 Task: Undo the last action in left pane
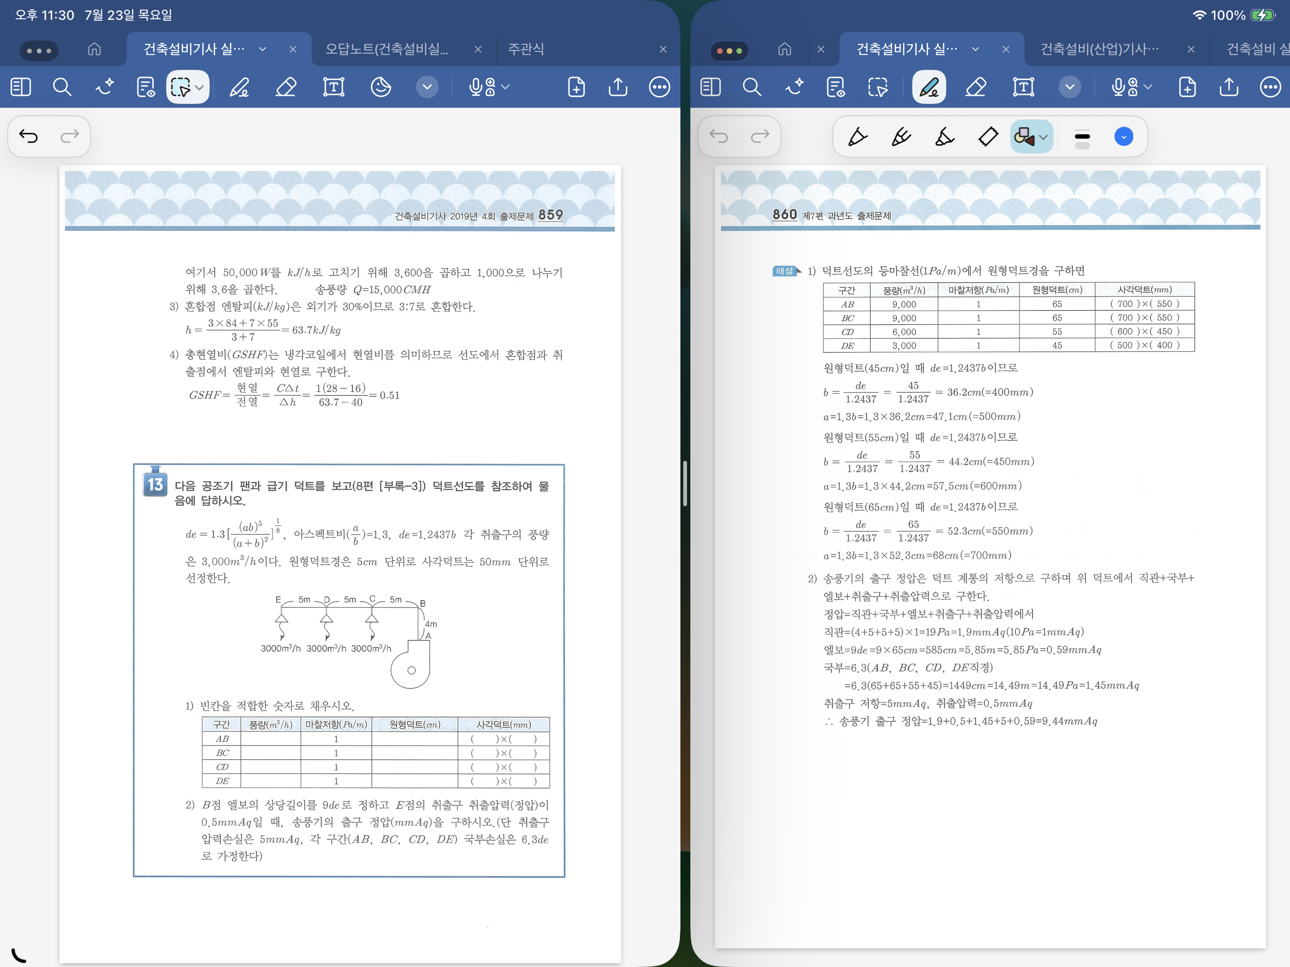(x=28, y=136)
